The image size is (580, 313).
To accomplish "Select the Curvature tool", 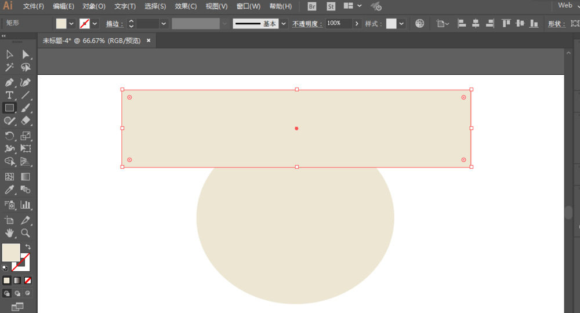I will pos(26,82).
